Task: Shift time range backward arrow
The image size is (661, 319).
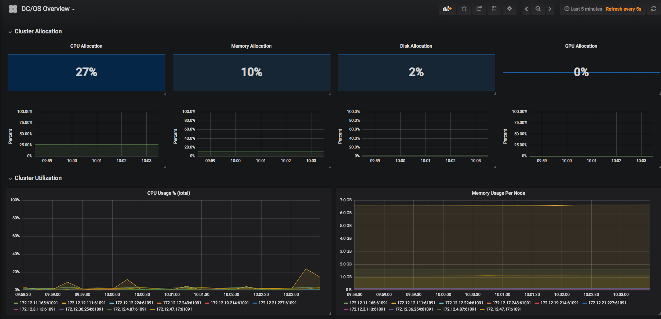Action: tap(526, 9)
